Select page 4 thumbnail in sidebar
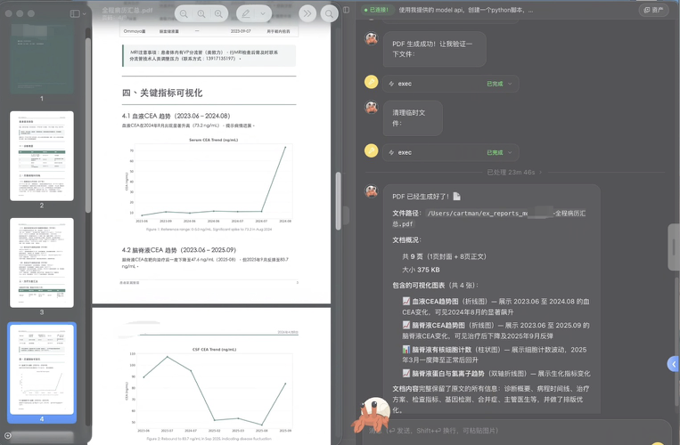Viewport: 680px width, 445px height. pos(41,368)
